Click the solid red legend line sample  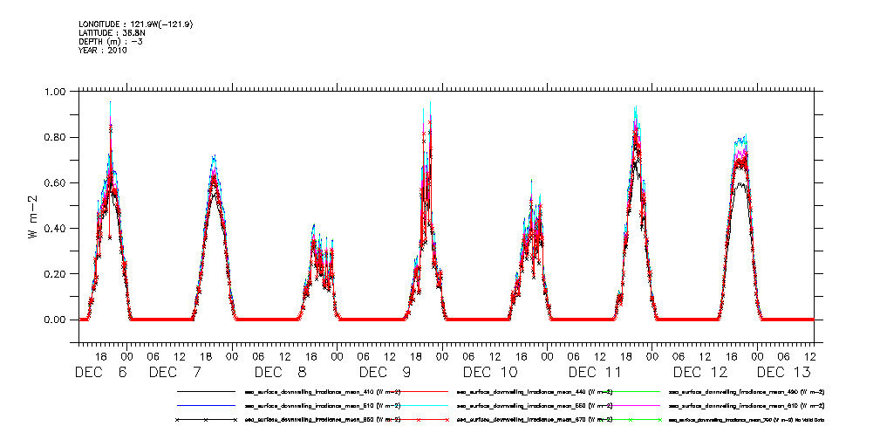[418, 390]
